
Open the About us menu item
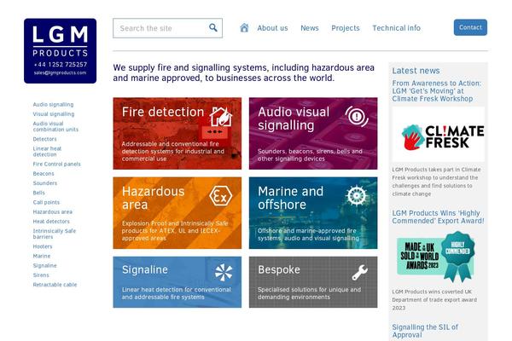tap(272, 28)
